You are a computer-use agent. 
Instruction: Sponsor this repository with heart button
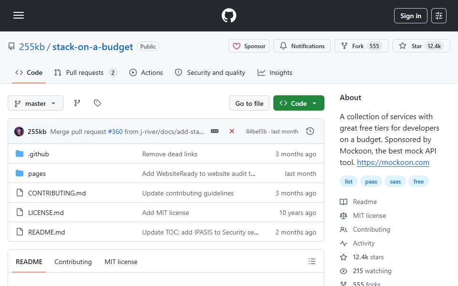tap(249, 46)
